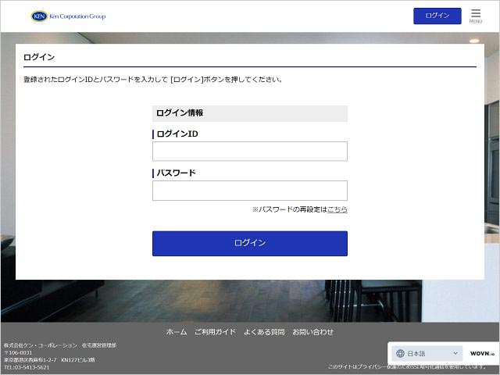Image resolution: width=500 pixels, height=375 pixels.
Task: Expand the 日本語 language dropdown
Action: (x=427, y=354)
